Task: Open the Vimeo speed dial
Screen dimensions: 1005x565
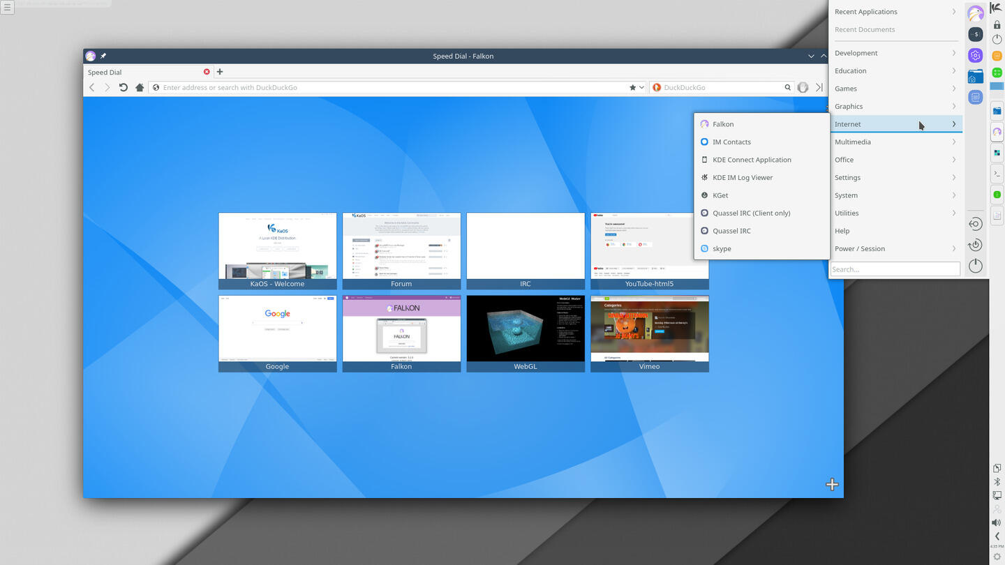Action: (650, 333)
